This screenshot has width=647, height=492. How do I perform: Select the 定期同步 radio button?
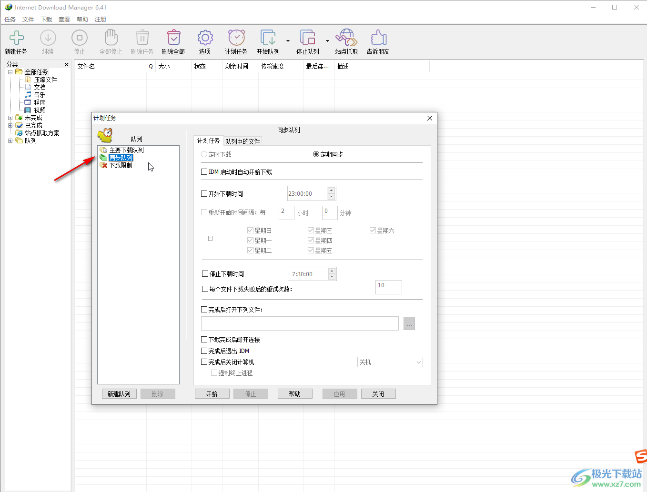(316, 154)
